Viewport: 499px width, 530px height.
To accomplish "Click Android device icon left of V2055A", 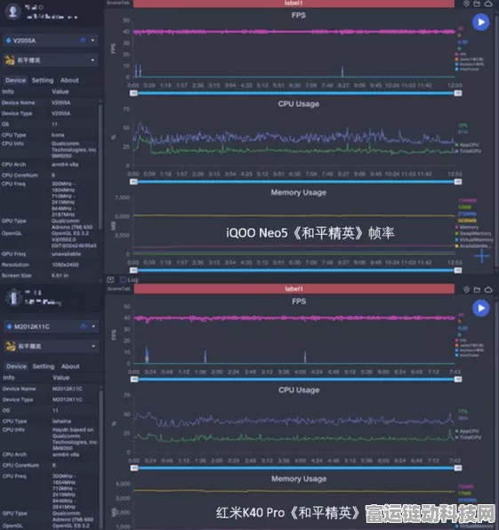I will pos(9,41).
